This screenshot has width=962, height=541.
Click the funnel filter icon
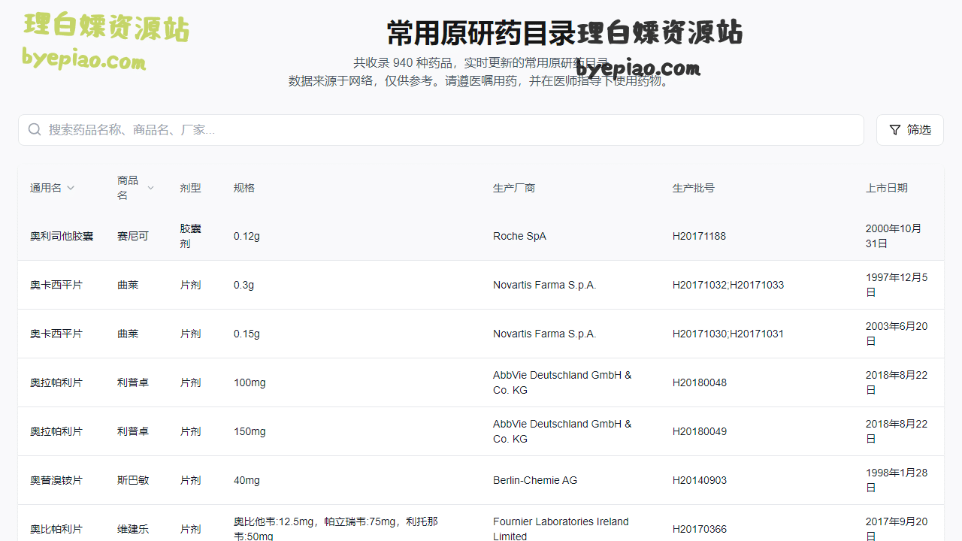(x=895, y=130)
